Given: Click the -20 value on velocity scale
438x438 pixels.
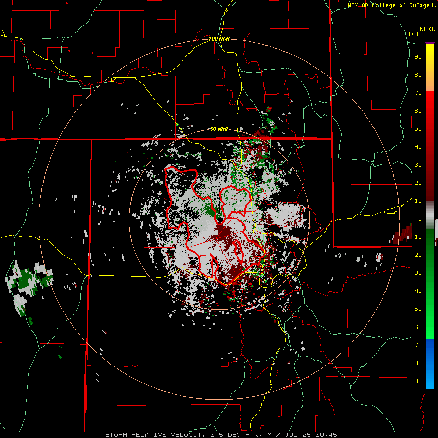Looking at the screenshot, I should click(x=416, y=255).
